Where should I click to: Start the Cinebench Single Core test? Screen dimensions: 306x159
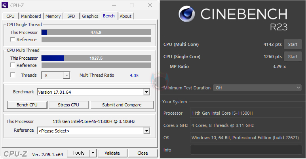[x=293, y=57]
